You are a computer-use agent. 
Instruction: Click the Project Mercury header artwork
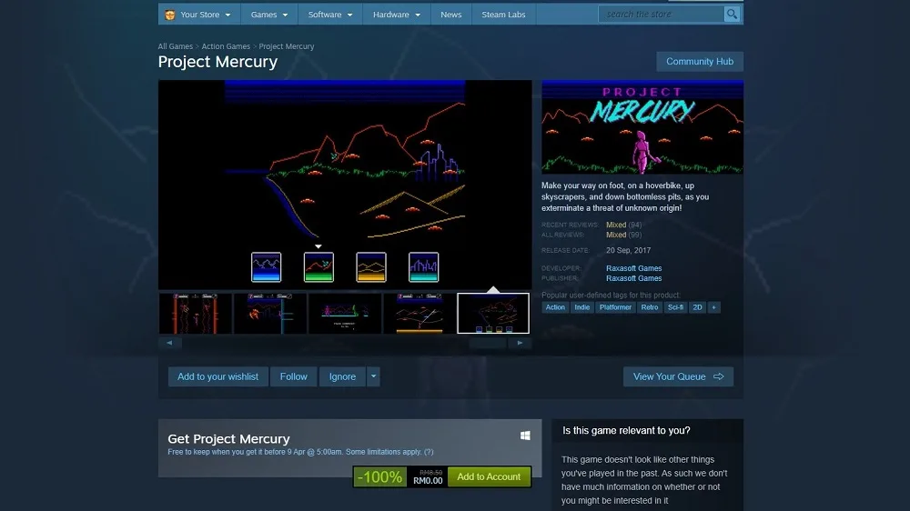pos(642,127)
